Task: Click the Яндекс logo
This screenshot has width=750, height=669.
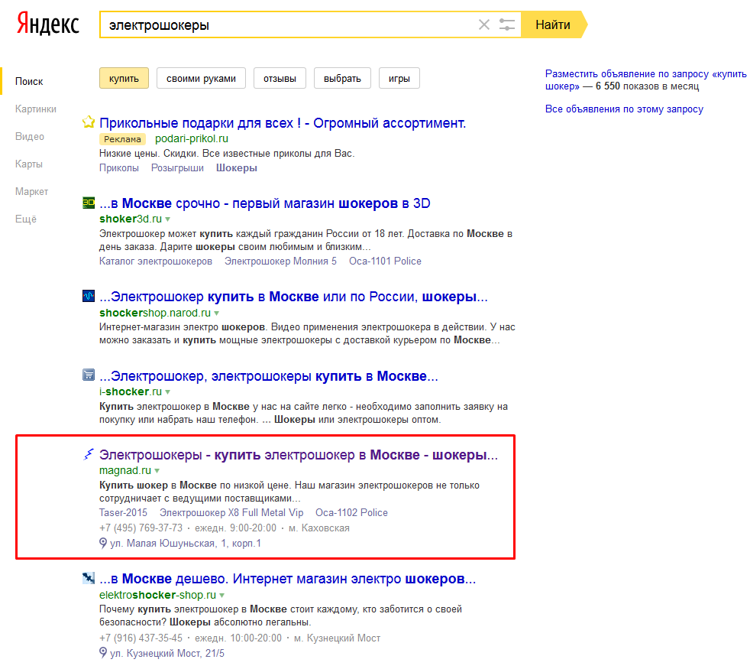Action: point(47,24)
